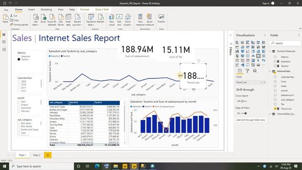
Task: Publish the report
Action: 161,18
